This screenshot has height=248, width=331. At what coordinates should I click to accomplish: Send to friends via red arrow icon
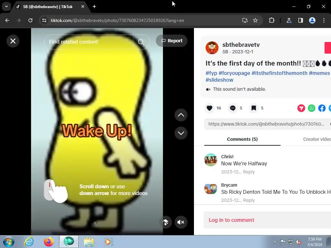coord(301,108)
